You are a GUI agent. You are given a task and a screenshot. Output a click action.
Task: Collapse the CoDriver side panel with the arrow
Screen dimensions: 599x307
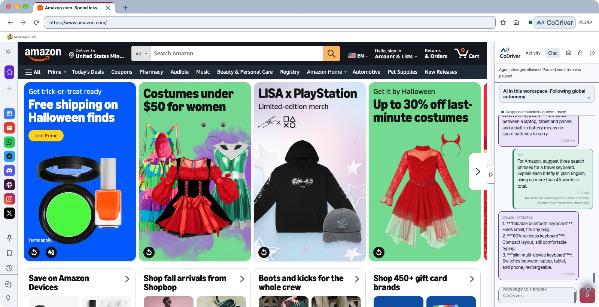click(491, 175)
